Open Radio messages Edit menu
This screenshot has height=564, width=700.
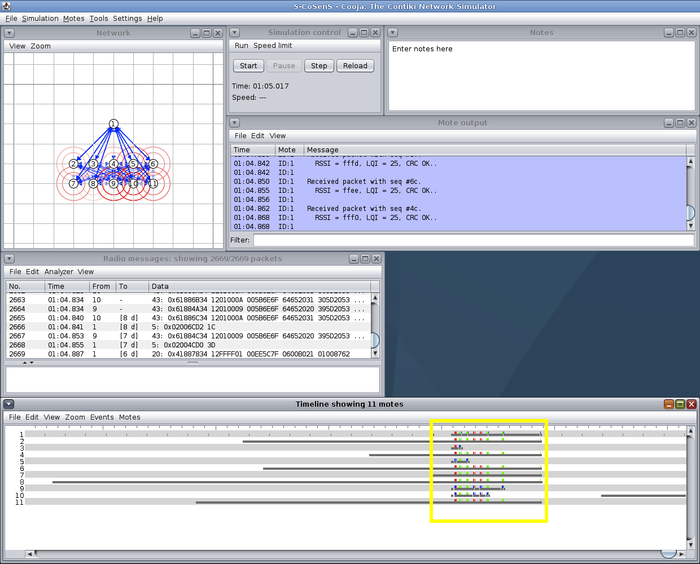coord(33,272)
